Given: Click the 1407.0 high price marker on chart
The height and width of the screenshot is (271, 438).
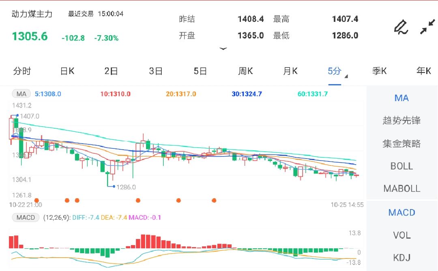Looking at the screenshot, I should (x=30, y=116).
